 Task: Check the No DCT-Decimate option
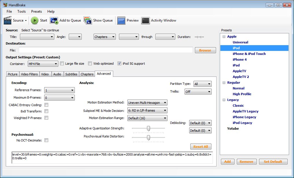(46, 140)
